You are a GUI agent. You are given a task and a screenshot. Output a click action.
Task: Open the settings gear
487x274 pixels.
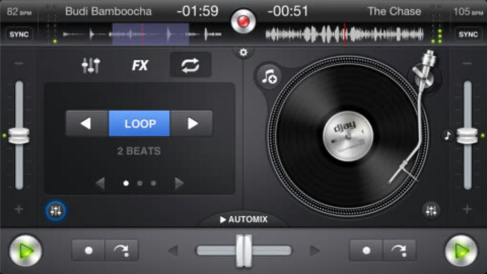pos(243,52)
